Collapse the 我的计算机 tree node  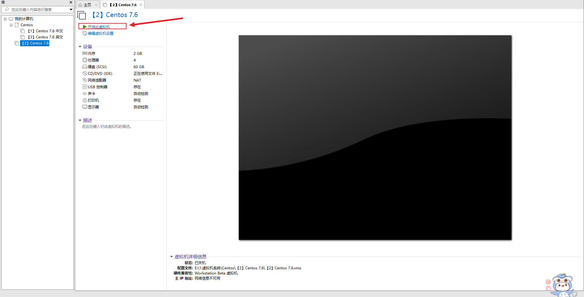[x=5, y=19]
